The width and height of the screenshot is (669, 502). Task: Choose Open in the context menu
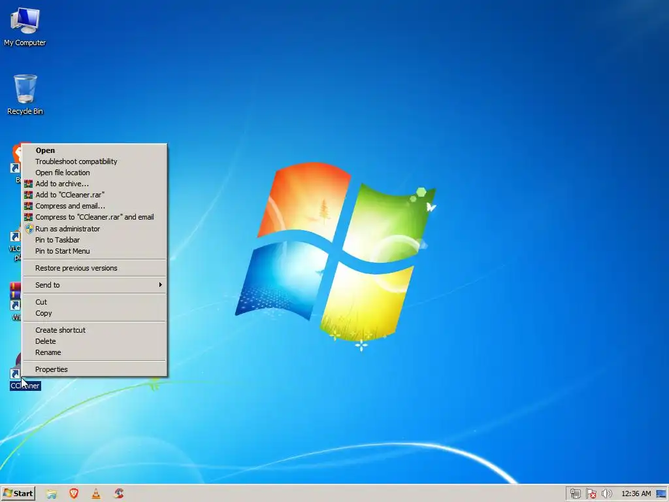coord(94,150)
